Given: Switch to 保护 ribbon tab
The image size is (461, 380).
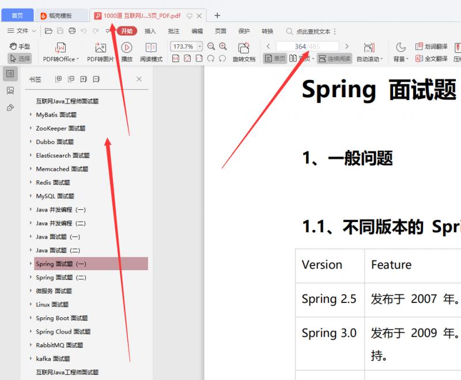Looking at the screenshot, I should click(x=244, y=31).
